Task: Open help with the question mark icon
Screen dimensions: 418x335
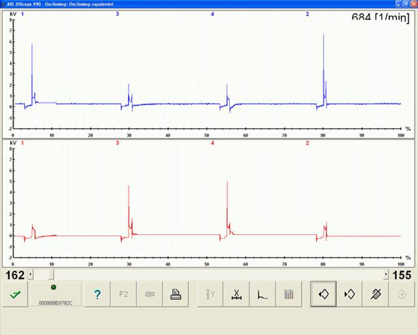Action: 97,294
